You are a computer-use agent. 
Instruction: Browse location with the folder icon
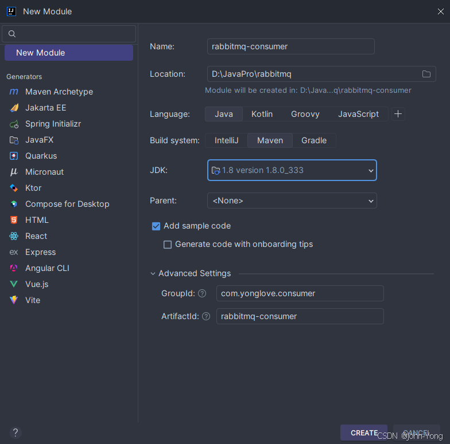tap(426, 74)
